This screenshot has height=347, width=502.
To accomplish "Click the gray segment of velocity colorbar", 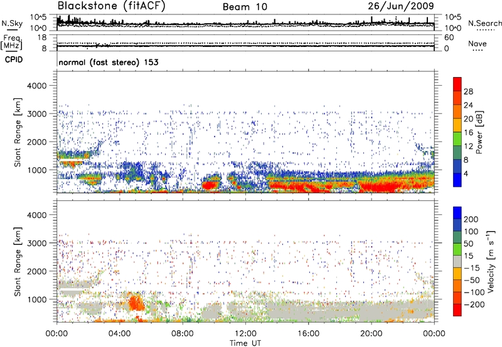I will [x=457, y=261].
